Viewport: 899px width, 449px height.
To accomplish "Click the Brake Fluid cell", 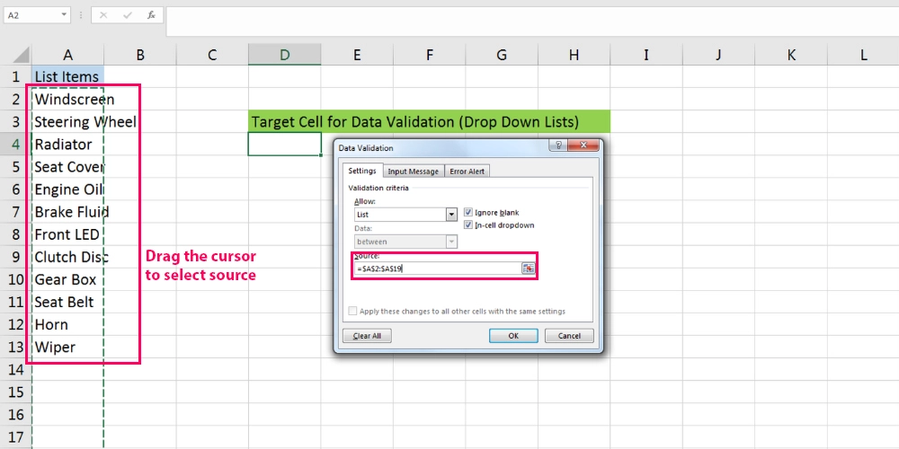I will [x=67, y=211].
